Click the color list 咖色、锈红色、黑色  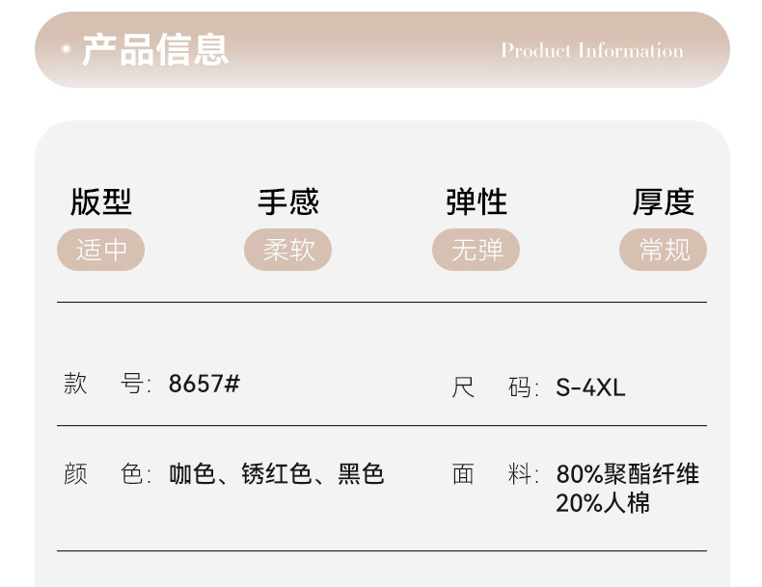click(277, 474)
